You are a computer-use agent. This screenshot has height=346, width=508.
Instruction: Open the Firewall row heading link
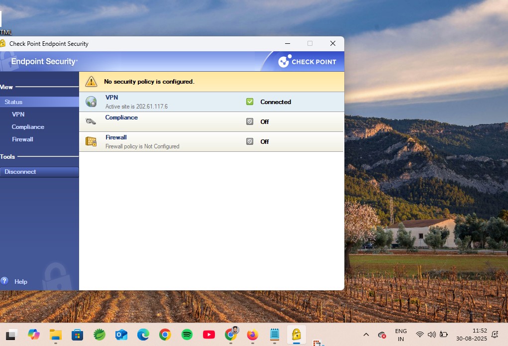tap(116, 137)
